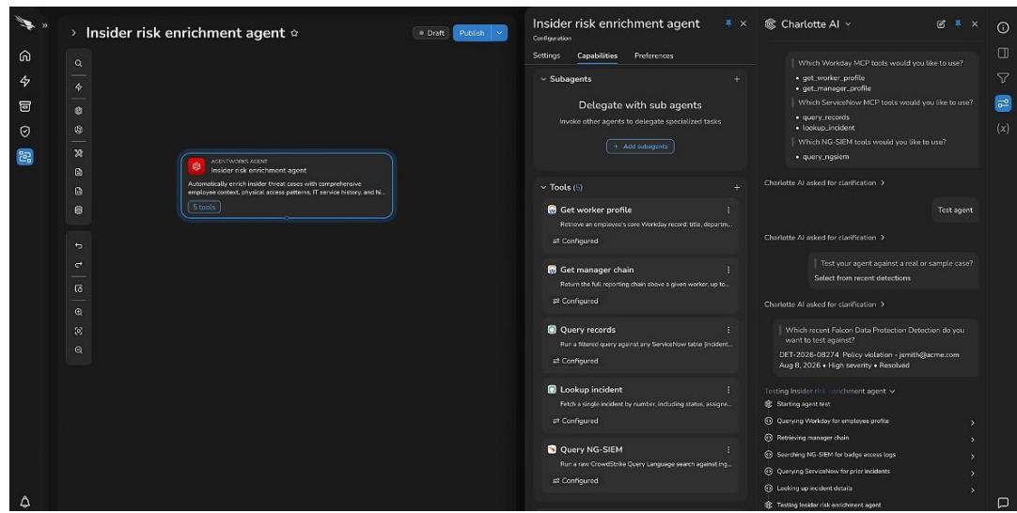Click the search icon in canvas toolbar

[78, 64]
